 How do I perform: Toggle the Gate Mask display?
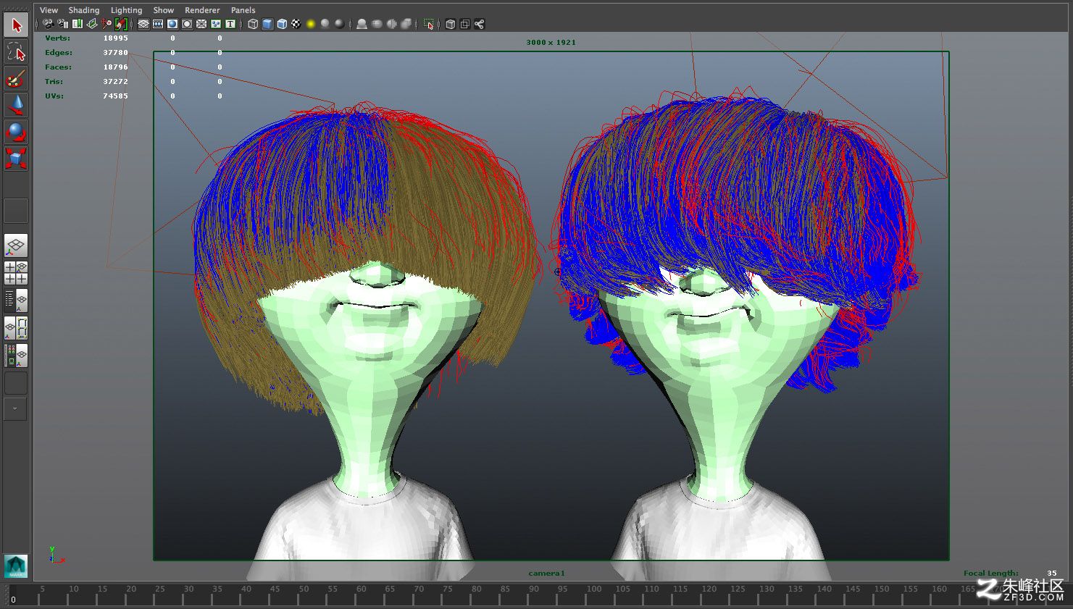point(187,24)
